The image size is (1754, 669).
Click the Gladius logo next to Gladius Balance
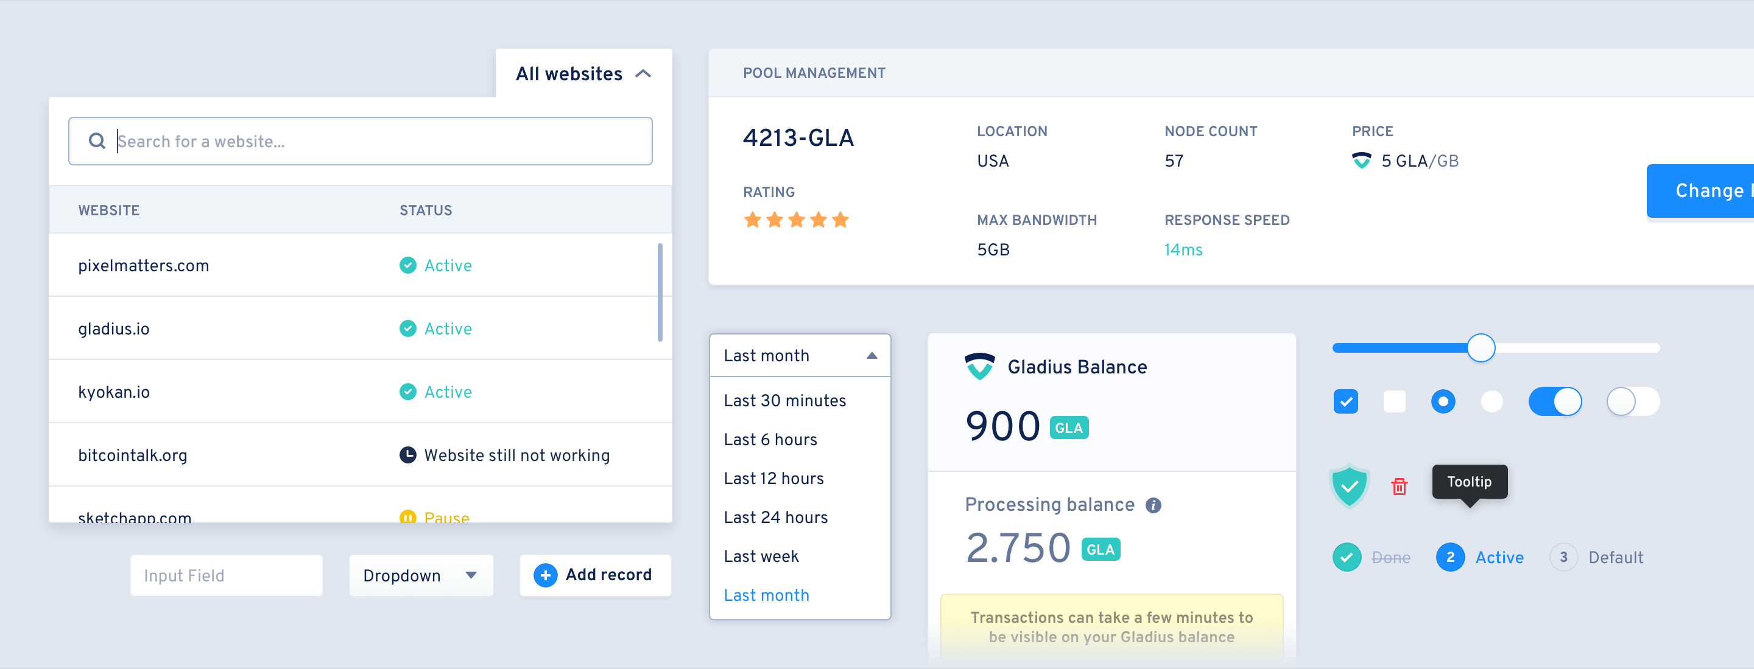(x=979, y=367)
